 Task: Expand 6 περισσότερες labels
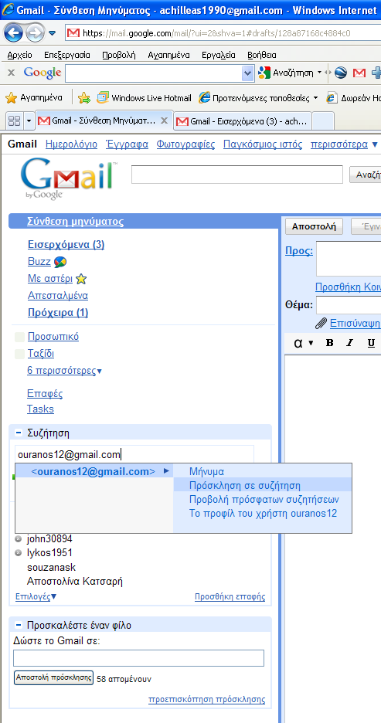(x=65, y=370)
